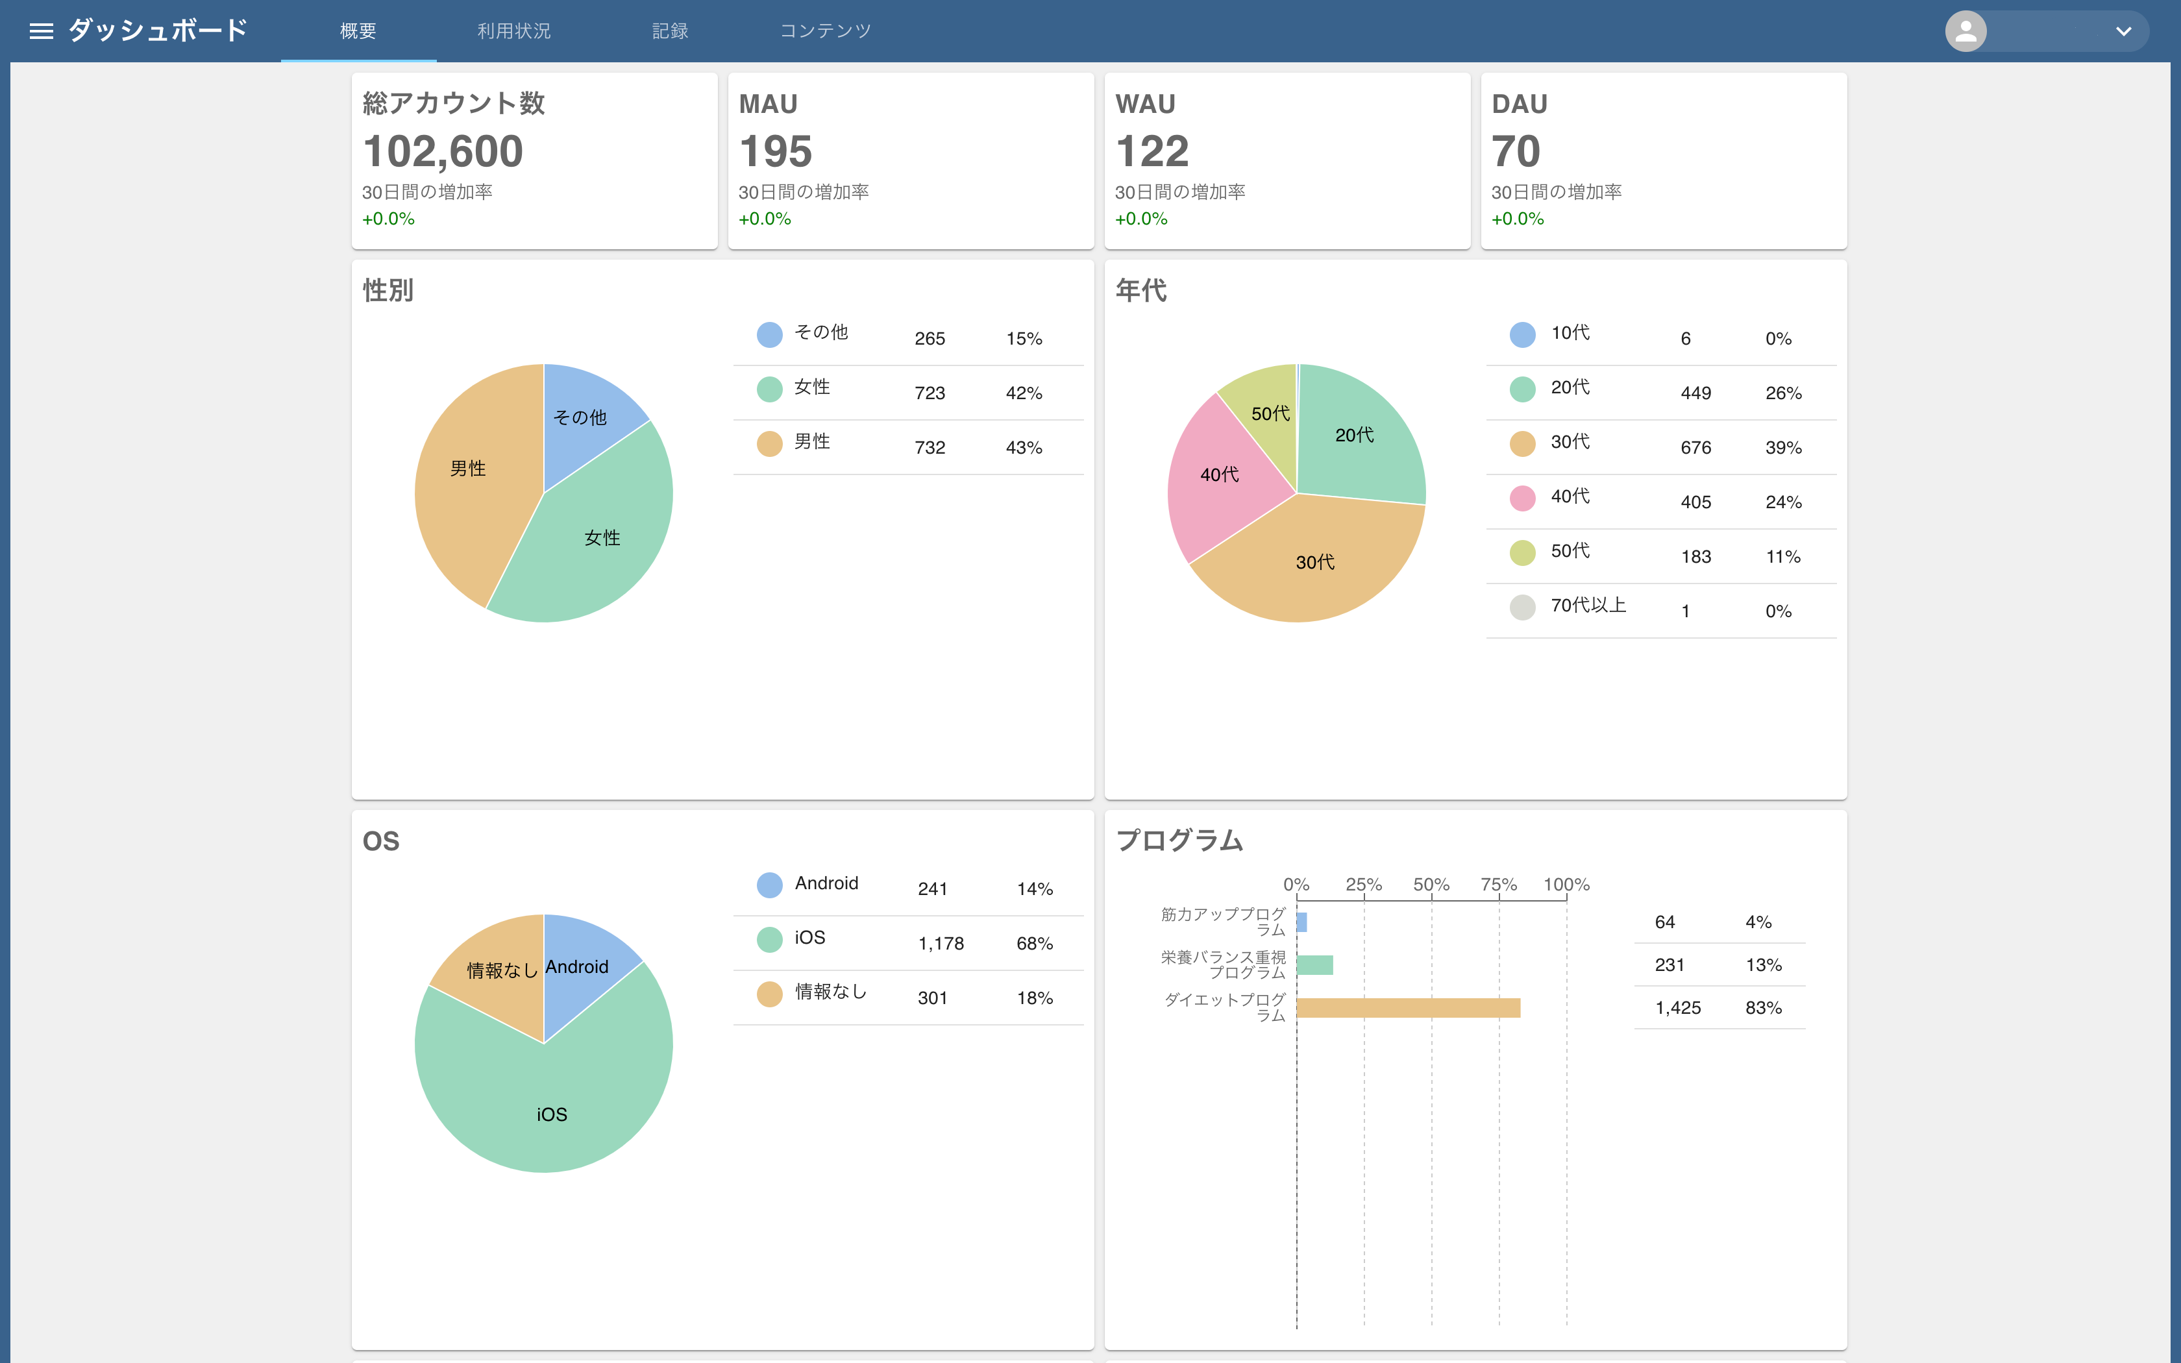Screen dimensions: 2181x1363
Task: Switch to the 利用状況 tab
Action: click(x=513, y=32)
